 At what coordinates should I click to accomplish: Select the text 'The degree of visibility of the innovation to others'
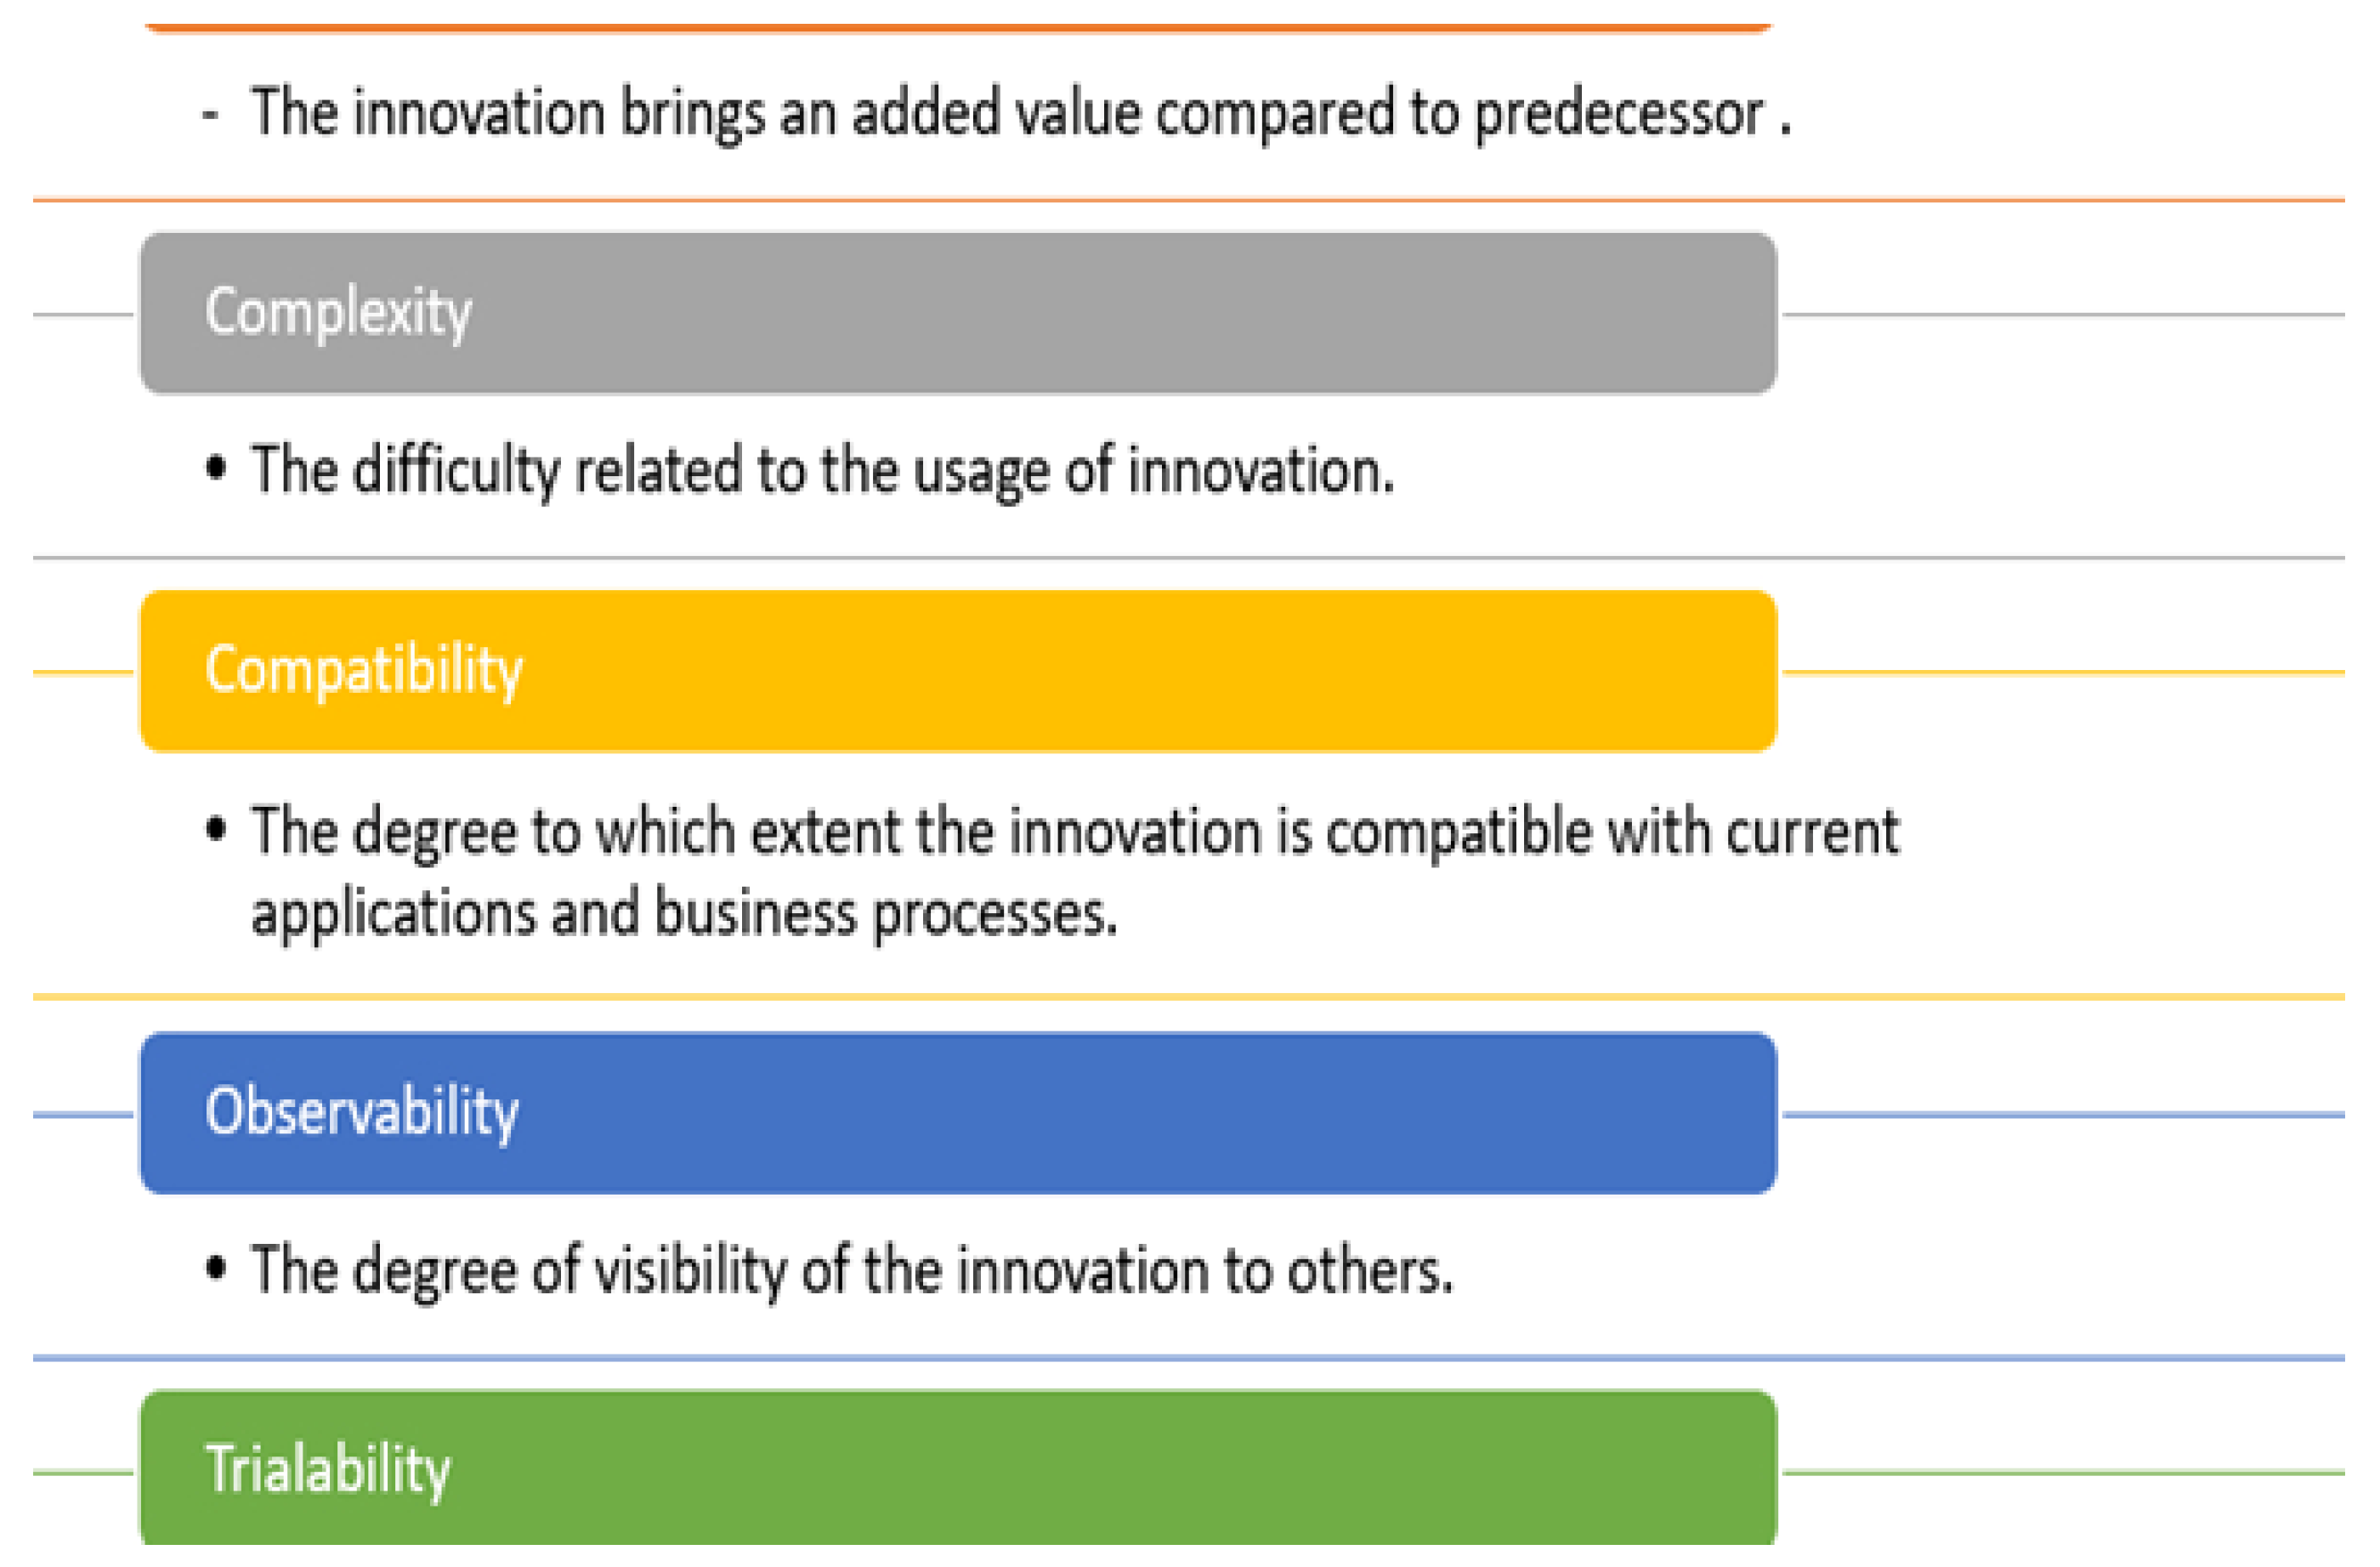[851, 1270]
